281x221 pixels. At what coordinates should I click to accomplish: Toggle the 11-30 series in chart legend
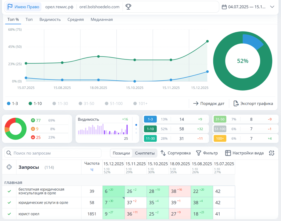(x=60, y=103)
